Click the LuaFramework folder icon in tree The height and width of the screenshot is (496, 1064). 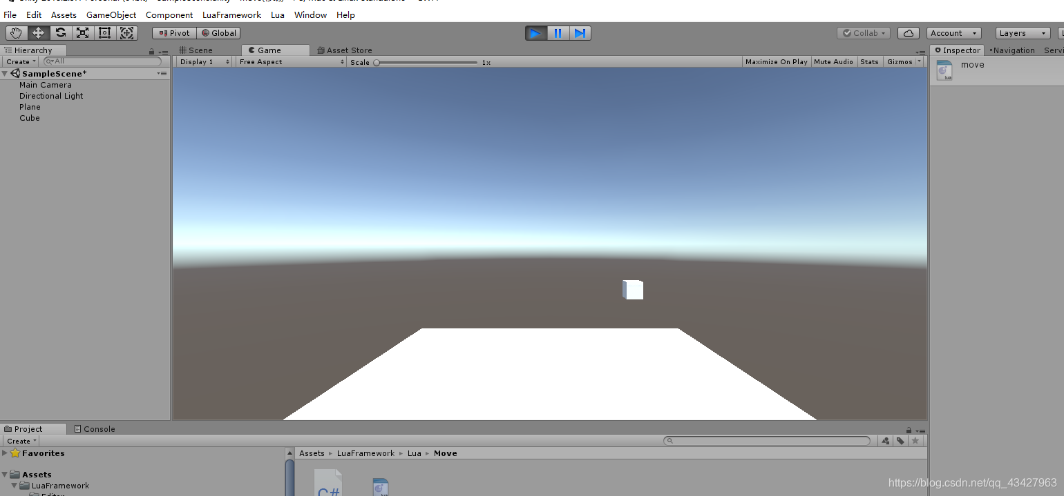[25, 486]
